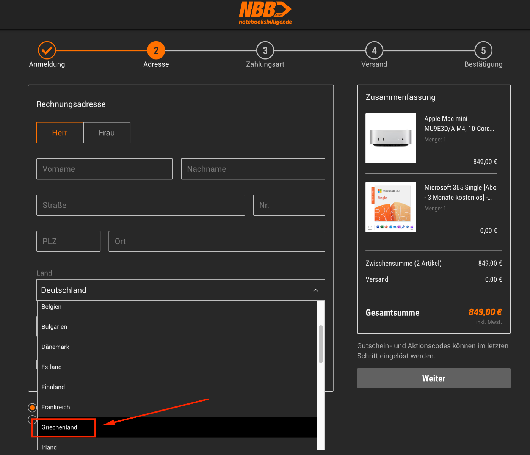The height and width of the screenshot is (455, 530).
Task: Select Bulgarien from the country list
Action: tap(177, 327)
